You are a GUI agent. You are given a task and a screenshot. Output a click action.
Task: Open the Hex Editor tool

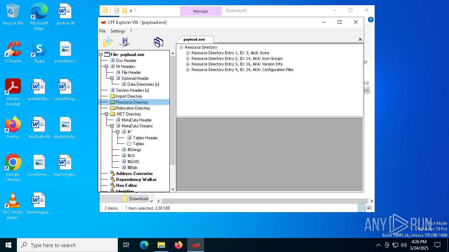126,185
